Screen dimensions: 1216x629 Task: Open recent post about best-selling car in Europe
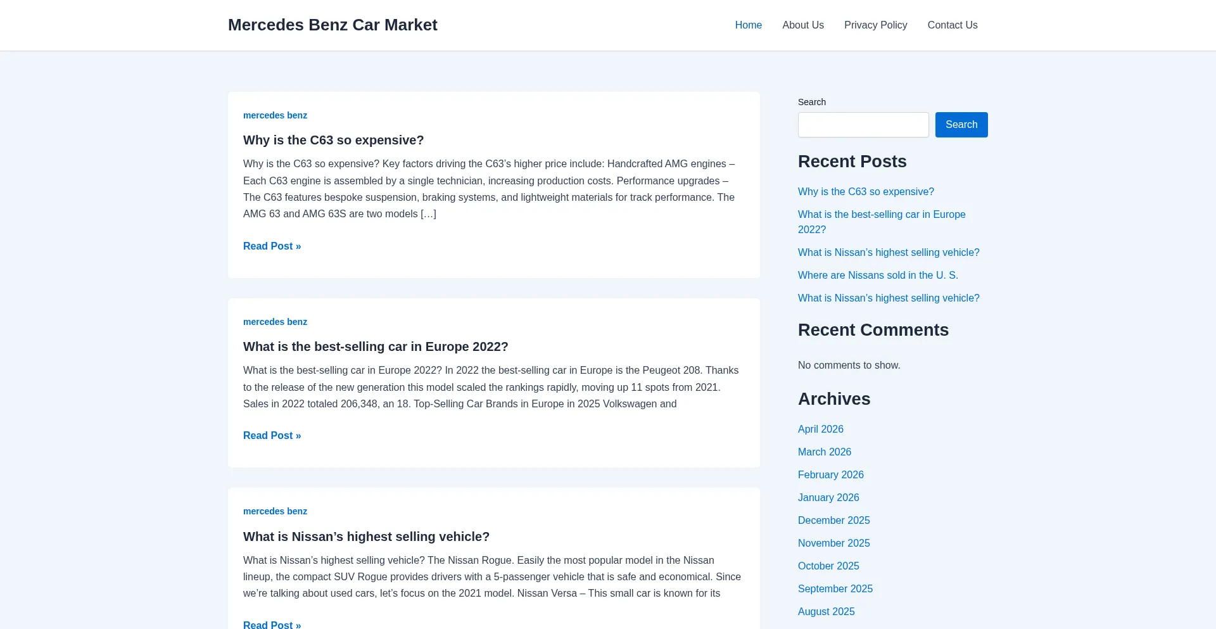[882, 222]
